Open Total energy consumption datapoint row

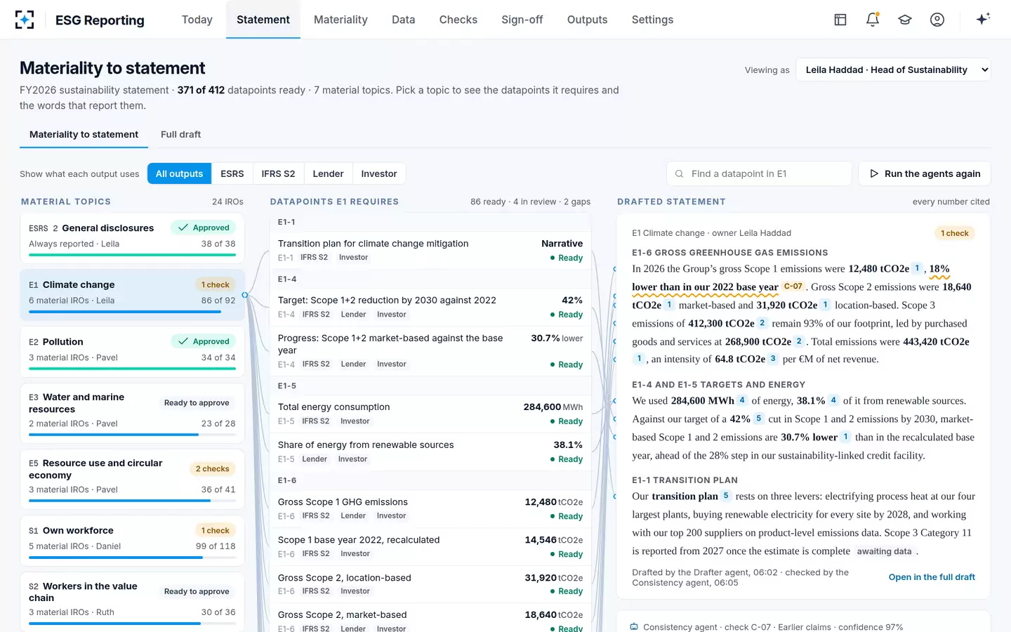point(430,414)
